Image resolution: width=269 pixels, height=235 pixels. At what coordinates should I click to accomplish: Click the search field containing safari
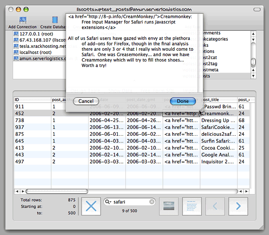pos(130,202)
